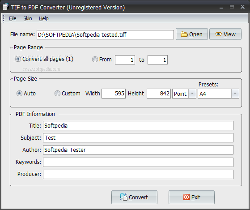Open the A4 presets dropdown
Viewport: 250px width, 210px height.
coord(235,94)
